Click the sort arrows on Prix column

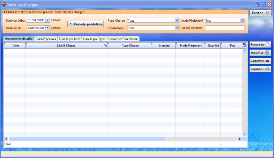[221, 44]
